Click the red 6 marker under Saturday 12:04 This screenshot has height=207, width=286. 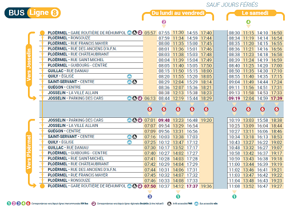(x=248, y=109)
